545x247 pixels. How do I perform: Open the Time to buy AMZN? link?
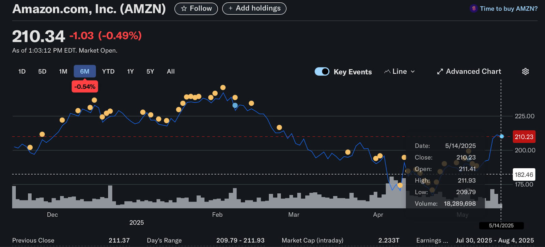click(x=504, y=8)
